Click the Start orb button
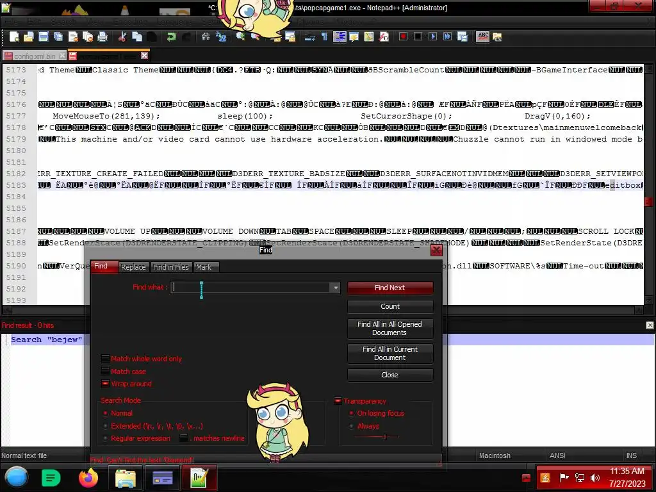The height and width of the screenshot is (492, 656). pos(17,477)
